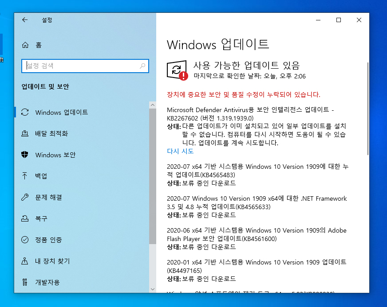Open 문제 해결 page

tap(82, 198)
